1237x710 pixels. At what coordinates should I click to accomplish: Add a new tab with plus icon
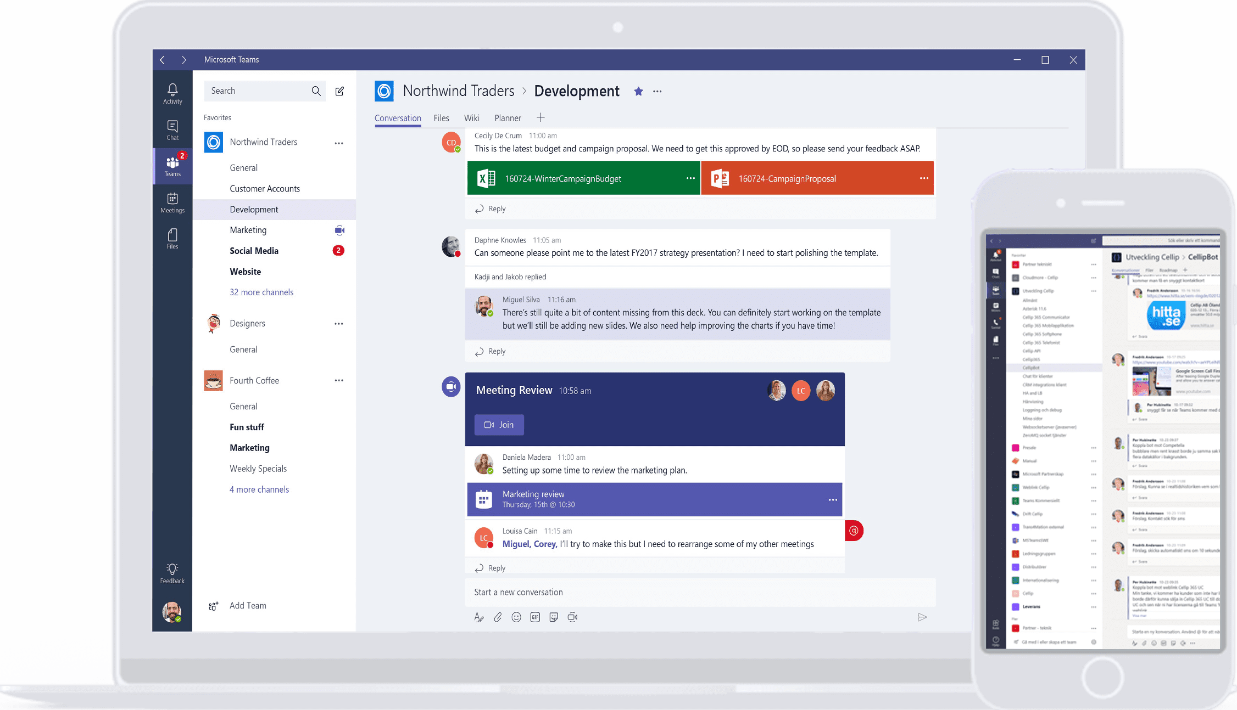click(541, 117)
